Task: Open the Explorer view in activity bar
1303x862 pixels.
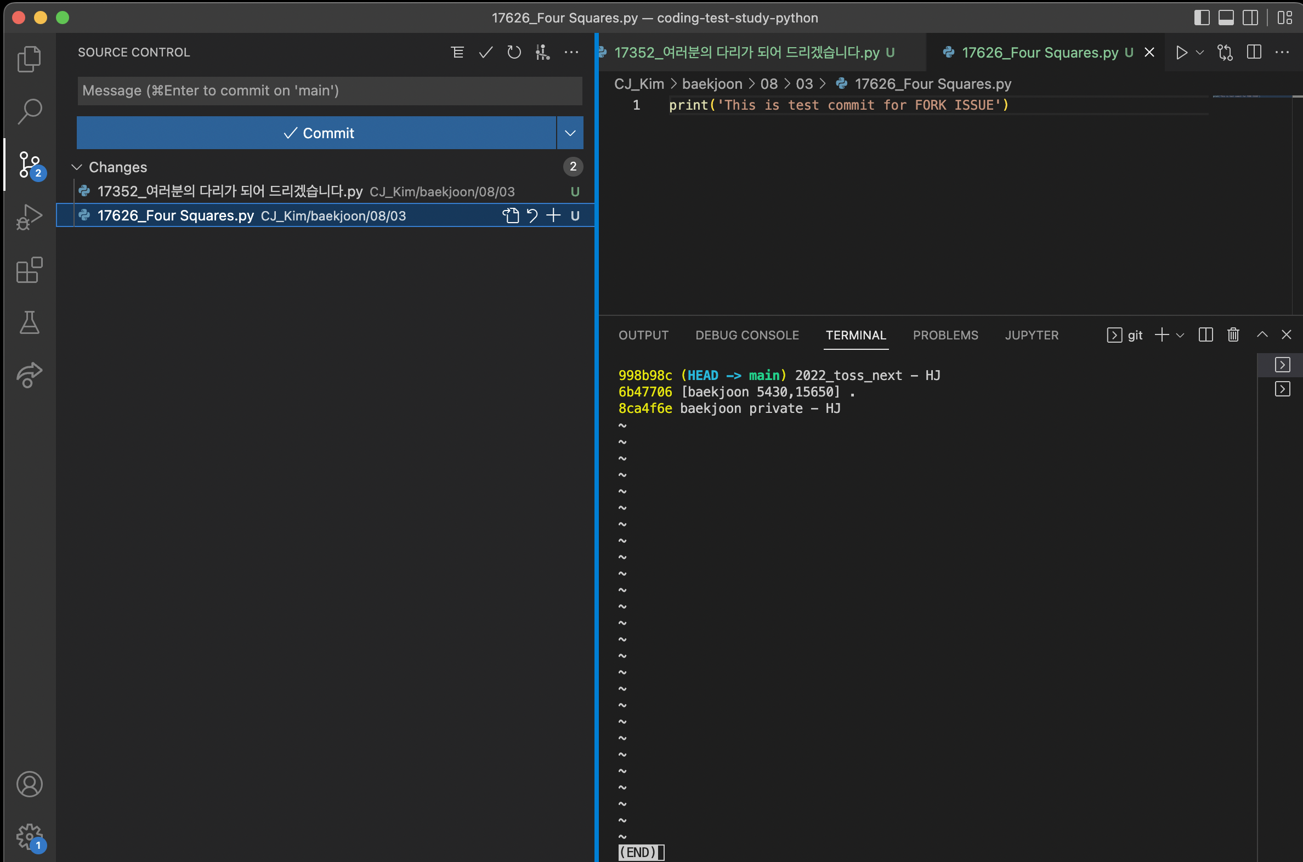Action: (x=29, y=59)
